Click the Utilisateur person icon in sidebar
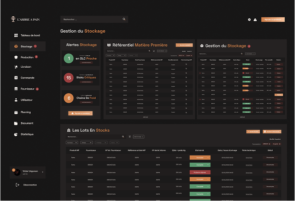The height and width of the screenshot is (201, 295). click(x=16, y=100)
